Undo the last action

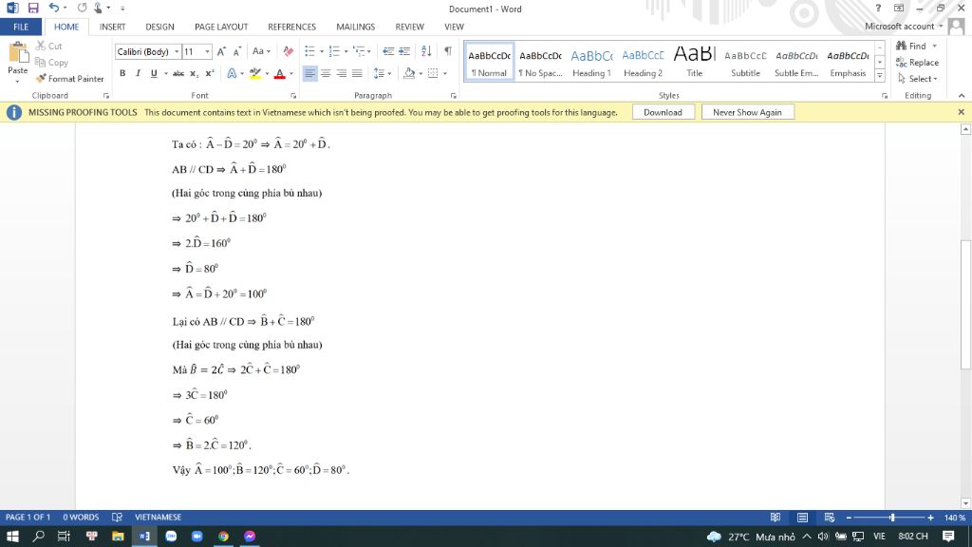54,8
